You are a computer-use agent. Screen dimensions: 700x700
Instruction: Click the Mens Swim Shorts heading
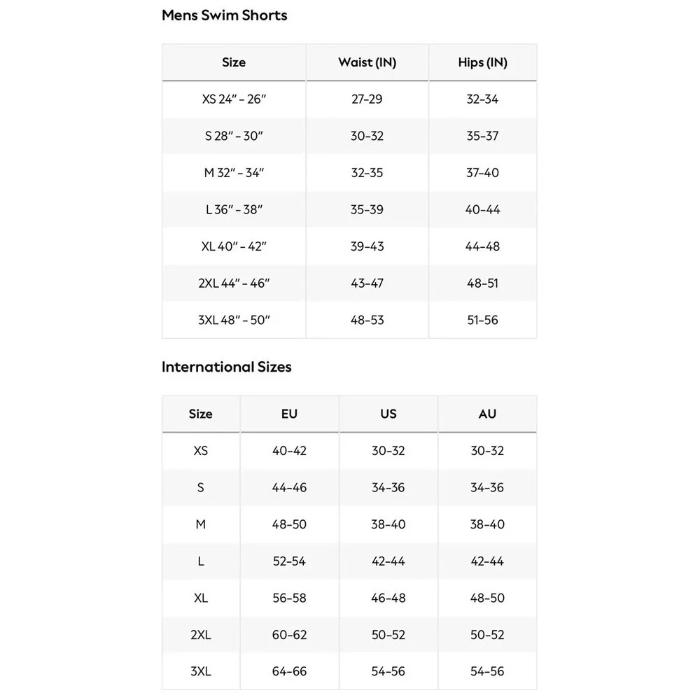pos(224,15)
